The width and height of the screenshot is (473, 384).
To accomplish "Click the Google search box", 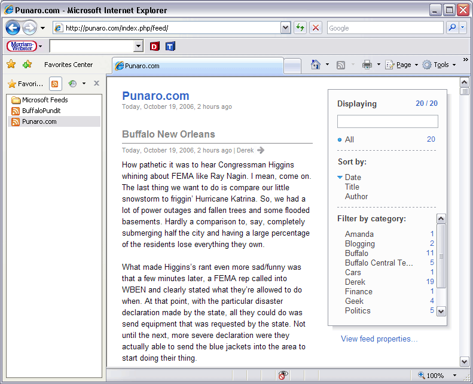I will 385,28.
